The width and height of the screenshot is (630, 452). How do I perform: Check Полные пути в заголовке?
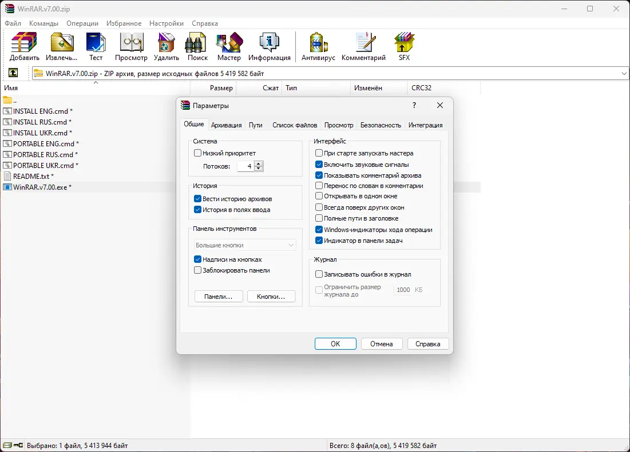[319, 218]
